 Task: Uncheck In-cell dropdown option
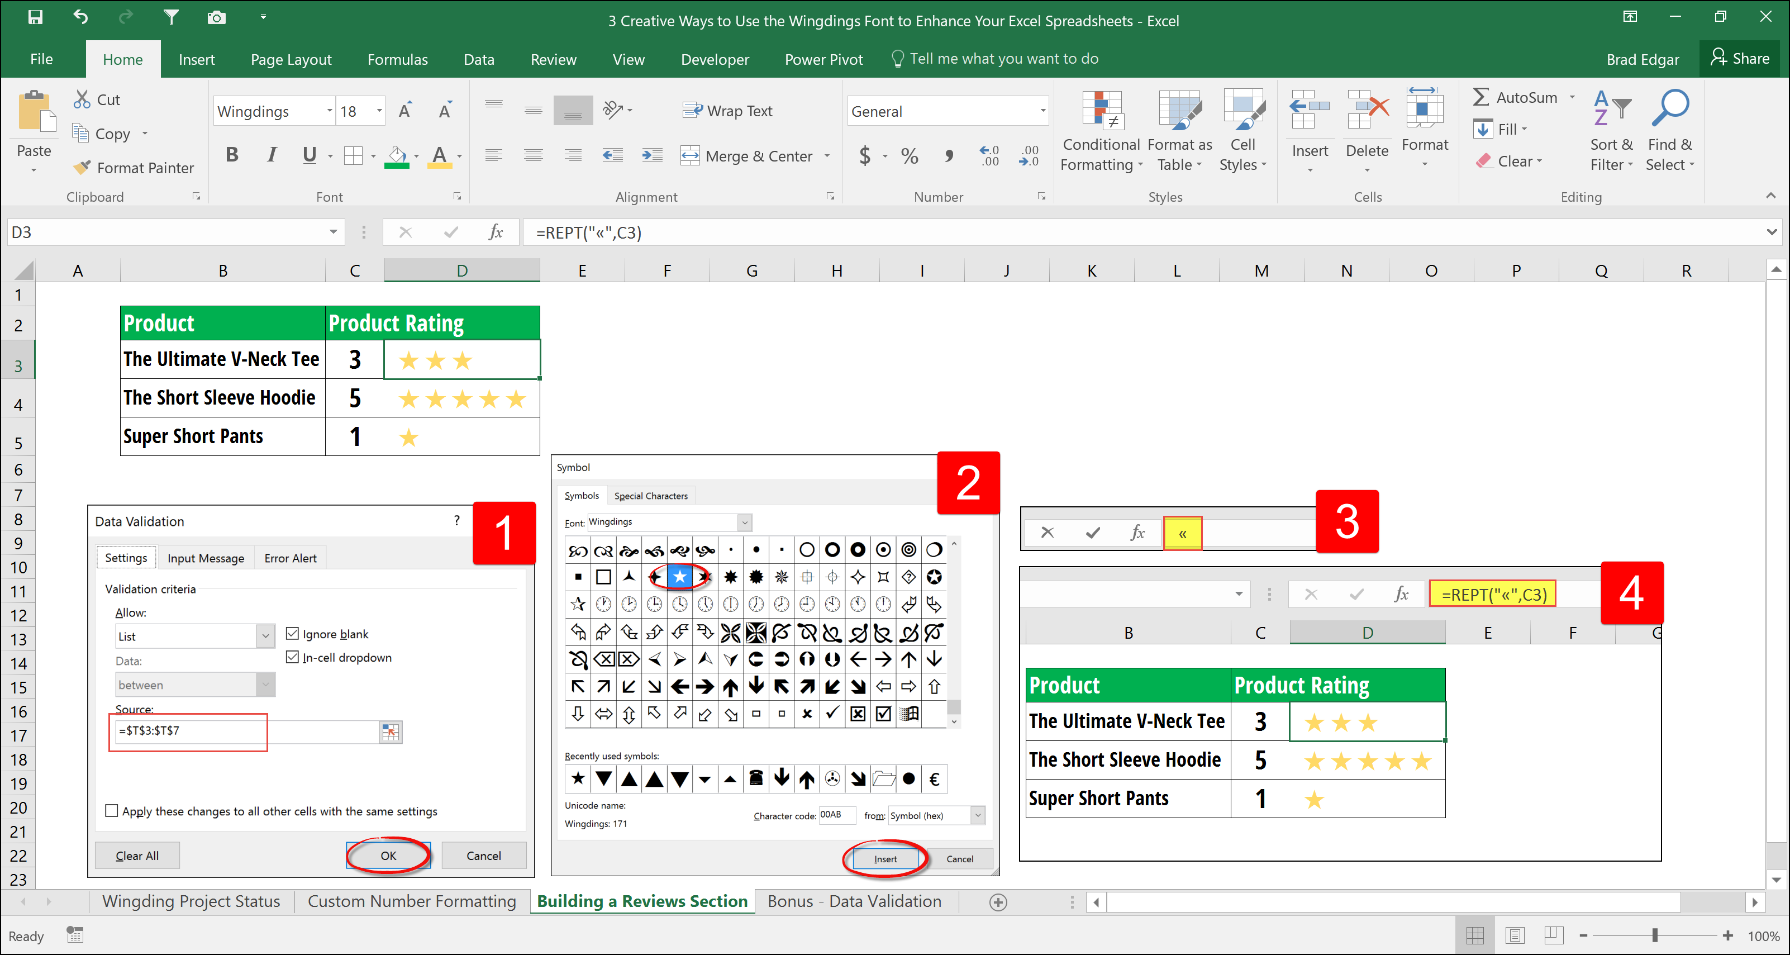(293, 657)
